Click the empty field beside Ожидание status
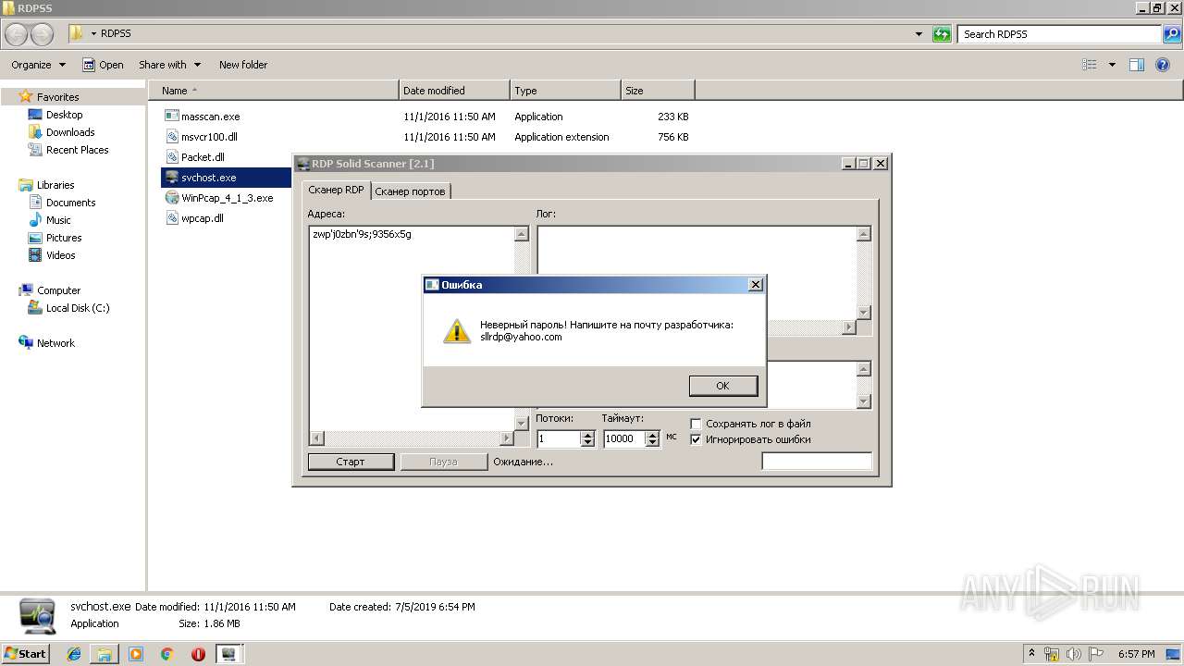 [x=817, y=461]
